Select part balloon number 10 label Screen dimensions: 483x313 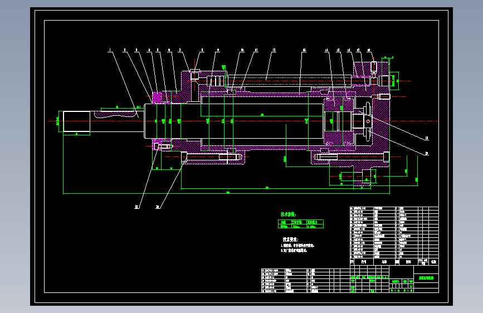(242, 50)
